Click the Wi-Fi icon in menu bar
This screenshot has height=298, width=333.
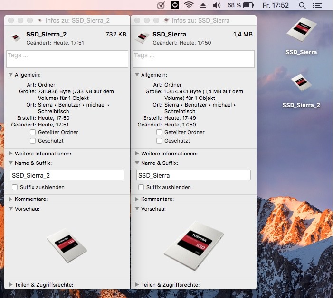pyautogui.click(x=189, y=5)
